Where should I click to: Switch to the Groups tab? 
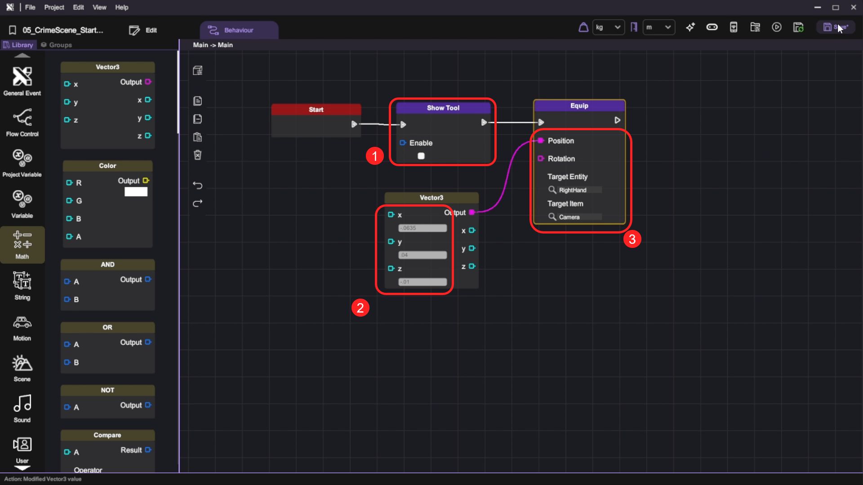click(57, 45)
